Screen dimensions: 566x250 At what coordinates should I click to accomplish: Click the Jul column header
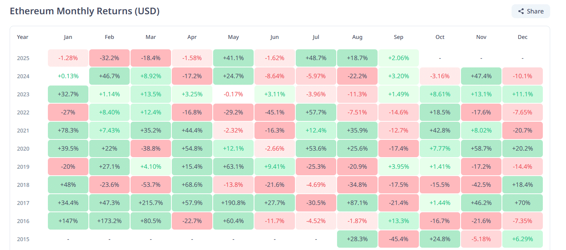pos(316,37)
